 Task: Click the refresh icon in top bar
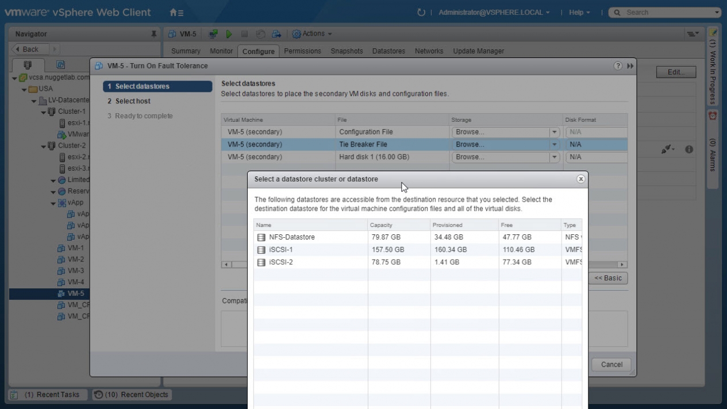pos(421,12)
